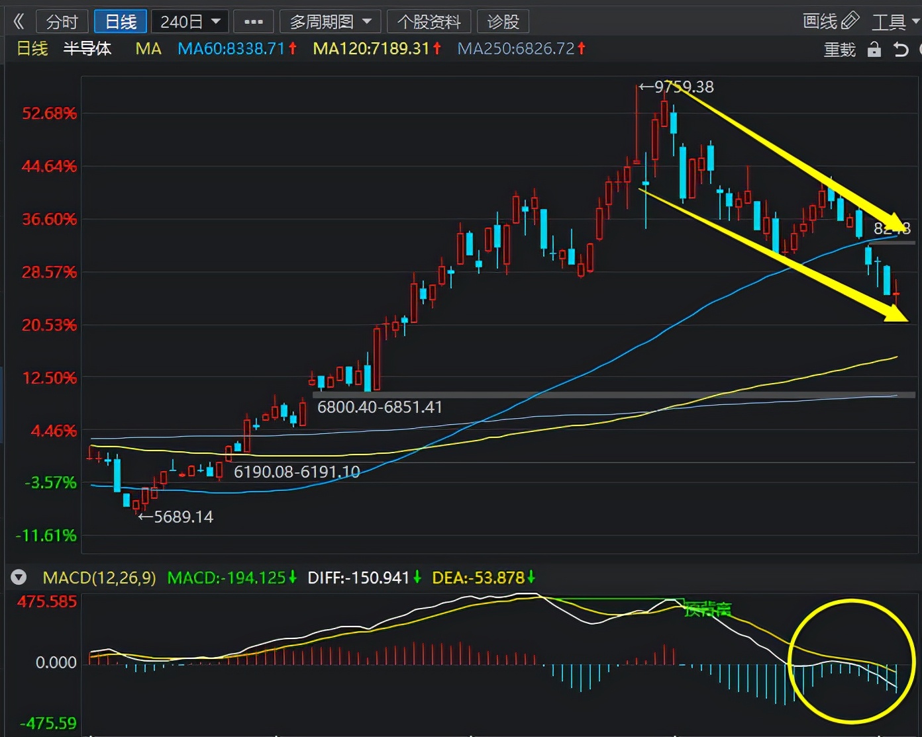The image size is (922, 737).
Task: Open the more options ellipsis button
Action: [254, 22]
